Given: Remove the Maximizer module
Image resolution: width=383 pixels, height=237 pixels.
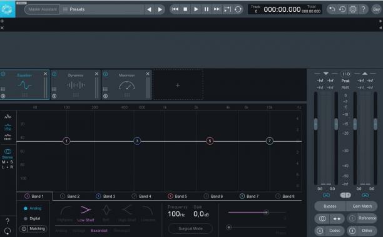Looking at the screenshot, I should (148, 74).
